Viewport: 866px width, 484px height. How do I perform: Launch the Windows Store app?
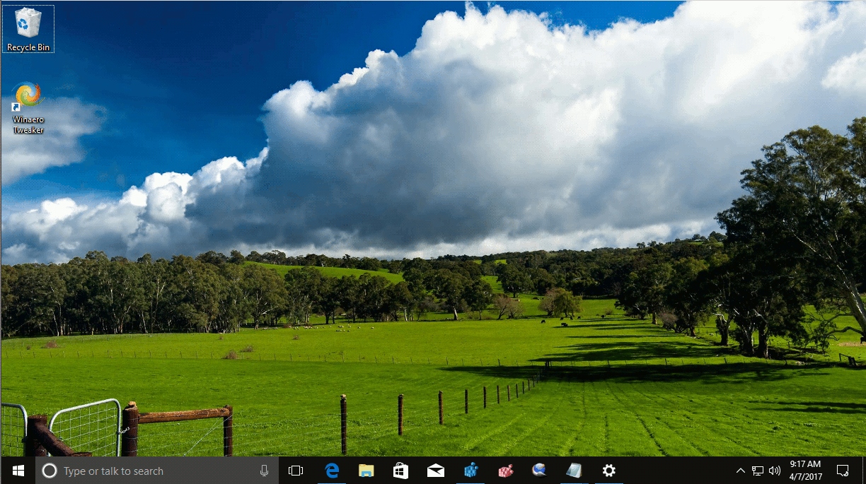point(400,470)
